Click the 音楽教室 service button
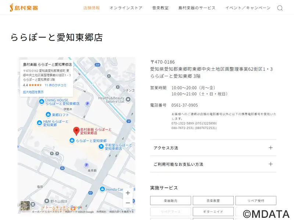This screenshot has width=294, height=220. 213,201
